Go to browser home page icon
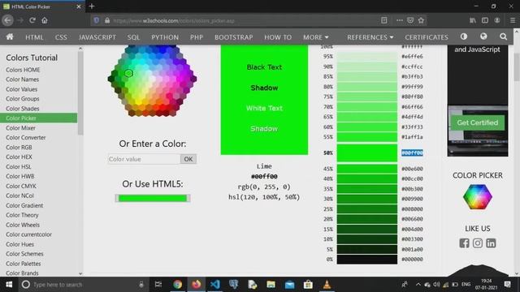The width and height of the screenshot is (520, 292). coord(45,20)
